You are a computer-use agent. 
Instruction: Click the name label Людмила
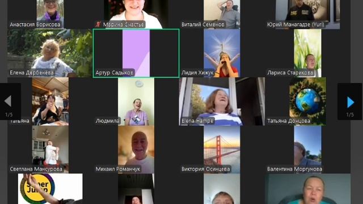click(107, 121)
